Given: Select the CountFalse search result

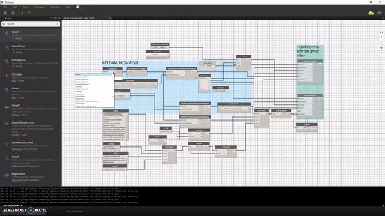Looking at the screenshot, I should click(x=31, y=63).
